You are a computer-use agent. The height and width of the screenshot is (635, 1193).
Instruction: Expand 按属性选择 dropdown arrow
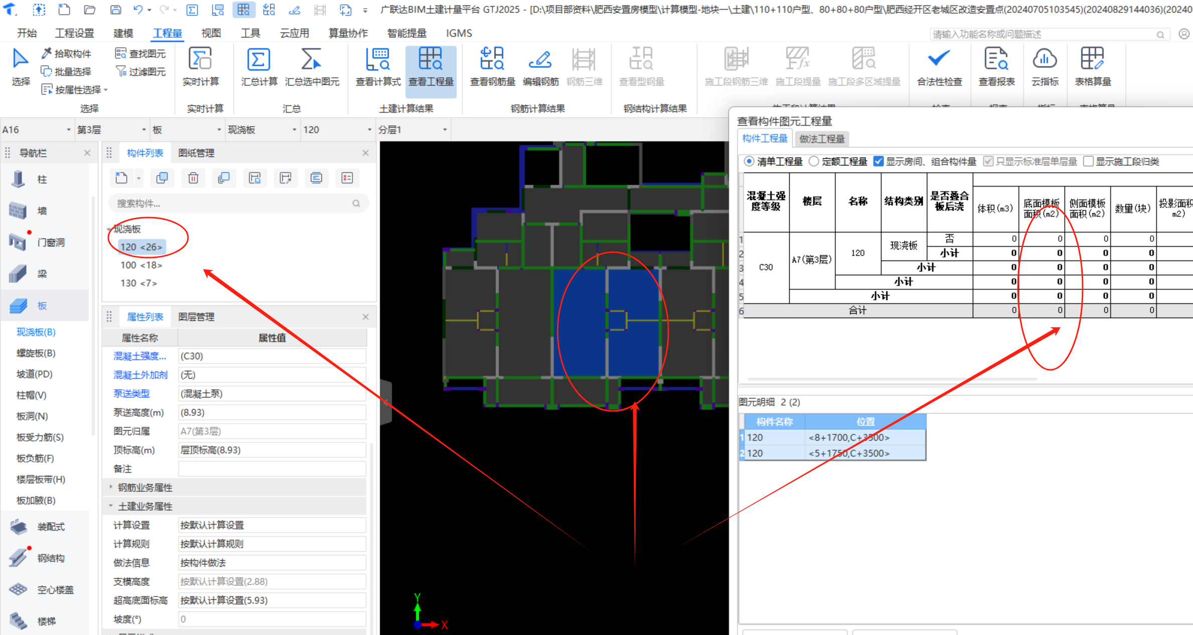click(106, 90)
